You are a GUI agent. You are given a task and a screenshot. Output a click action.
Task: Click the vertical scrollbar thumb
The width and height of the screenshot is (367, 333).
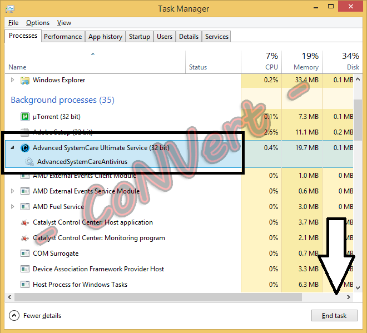(x=358, y=120)
